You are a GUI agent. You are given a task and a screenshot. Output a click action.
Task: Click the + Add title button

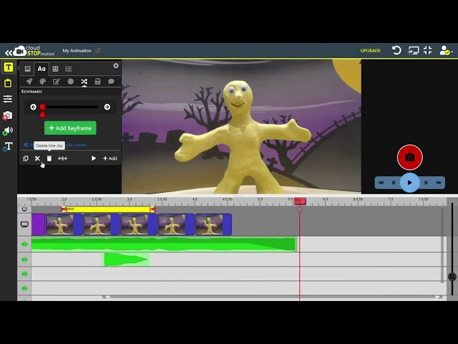tap(109, 158)
